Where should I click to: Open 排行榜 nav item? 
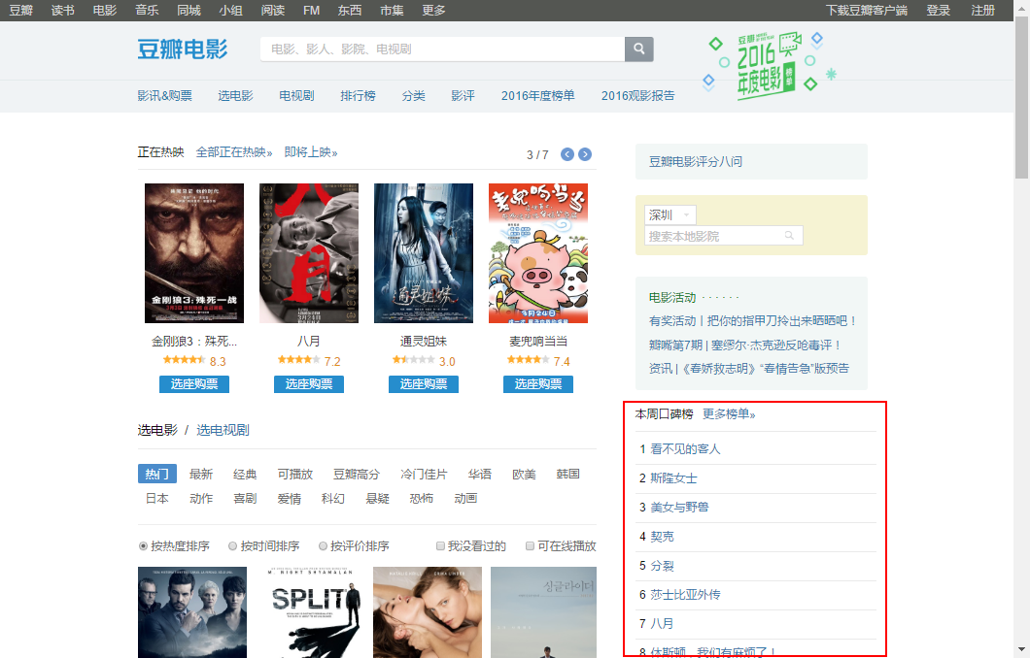point(358,96)
